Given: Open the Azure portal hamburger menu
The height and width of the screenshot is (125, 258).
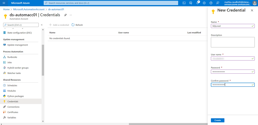Looking at the screenshot, I should [4, 3].
